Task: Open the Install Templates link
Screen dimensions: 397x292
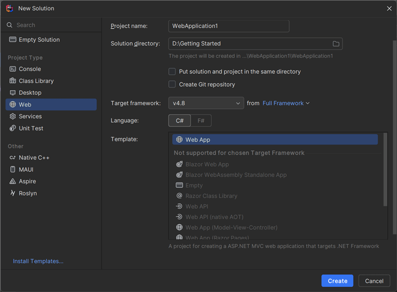Action: [x=38, y=261]
